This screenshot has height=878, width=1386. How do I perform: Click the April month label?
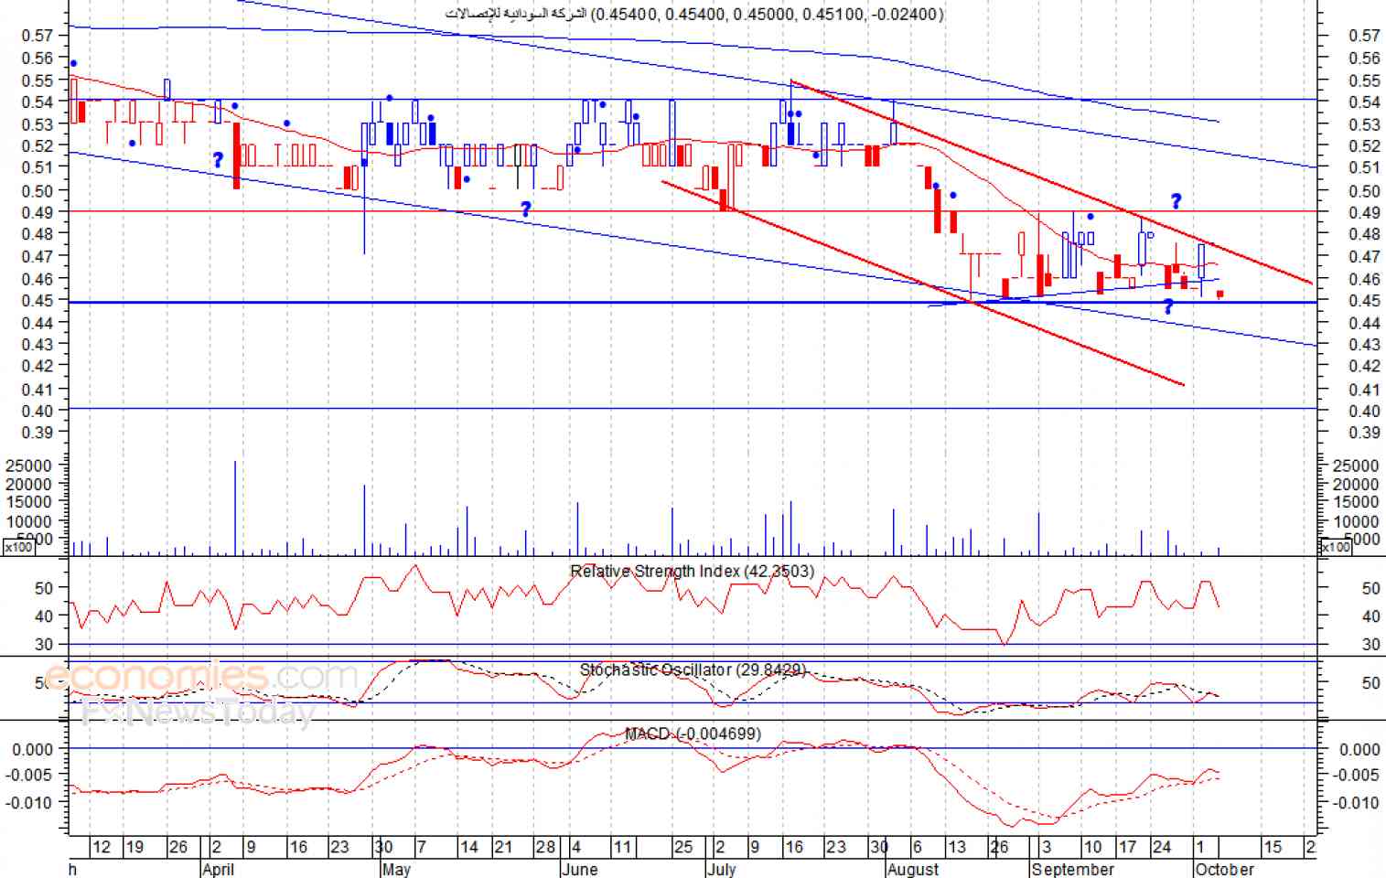(218, 869)
